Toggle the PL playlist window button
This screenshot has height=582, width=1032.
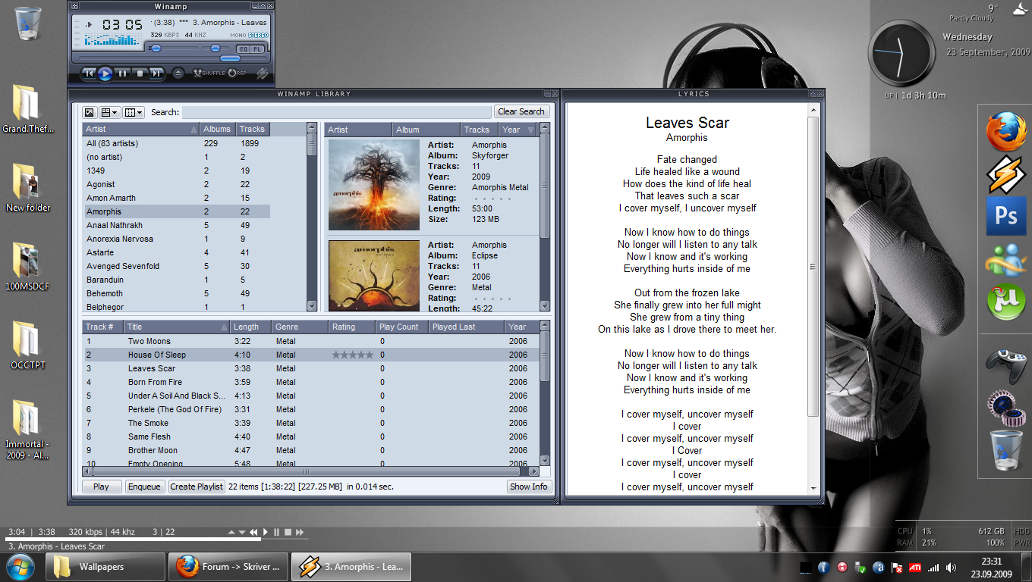(x=256, y=48)
